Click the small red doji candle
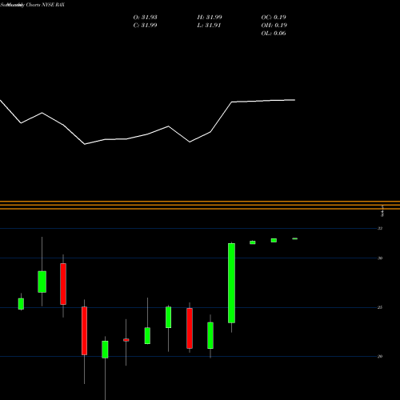 pyautogui.click(x=126, y=340)
